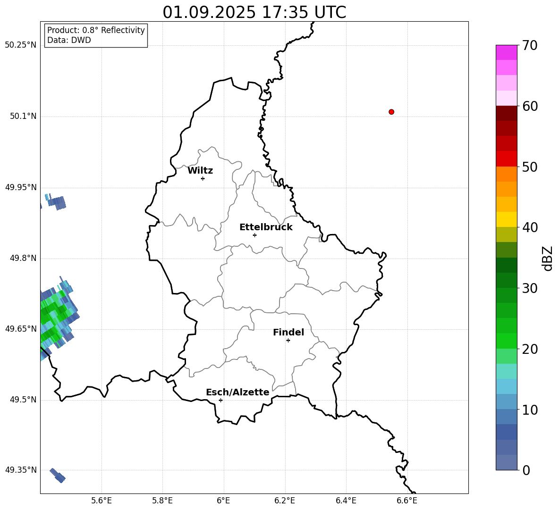
Task: Click the Esch/Alzette station cross marker
Action: tap(220, 400)
